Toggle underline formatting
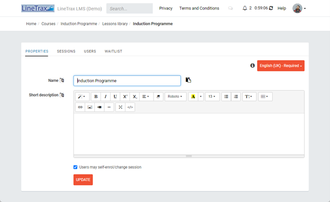This screenshot has width=330, height=202. tap(115, 97)
